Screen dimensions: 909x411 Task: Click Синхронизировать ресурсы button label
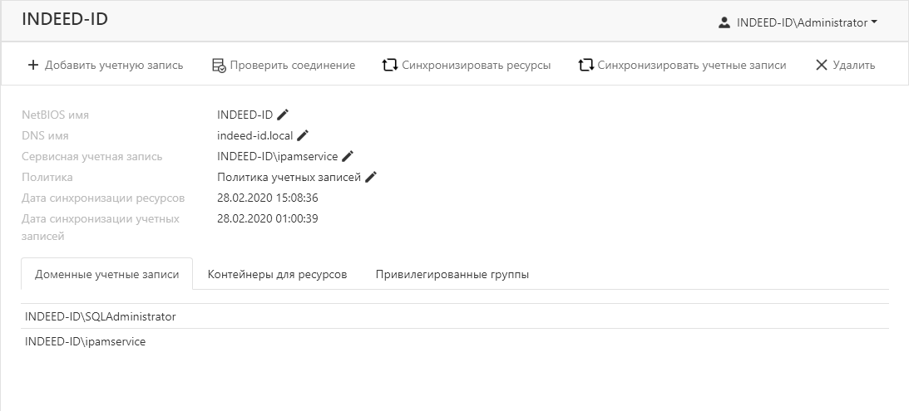pyautogui.click(x=476, y=65)
